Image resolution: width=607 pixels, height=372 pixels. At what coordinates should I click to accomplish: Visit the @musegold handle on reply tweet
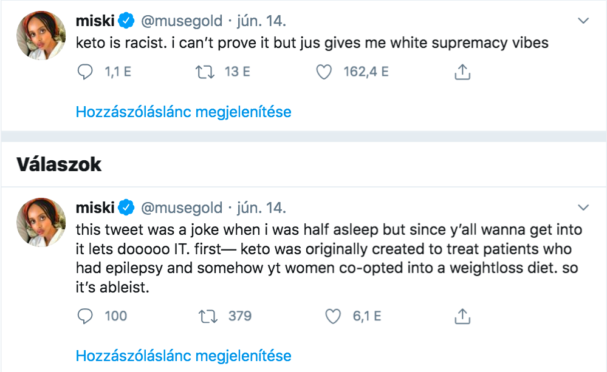(182, 208)
